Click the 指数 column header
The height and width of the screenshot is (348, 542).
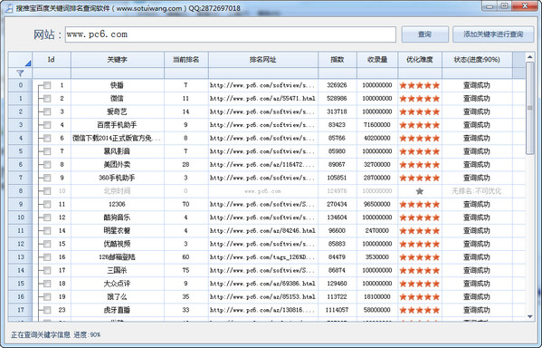pos(337,60)
